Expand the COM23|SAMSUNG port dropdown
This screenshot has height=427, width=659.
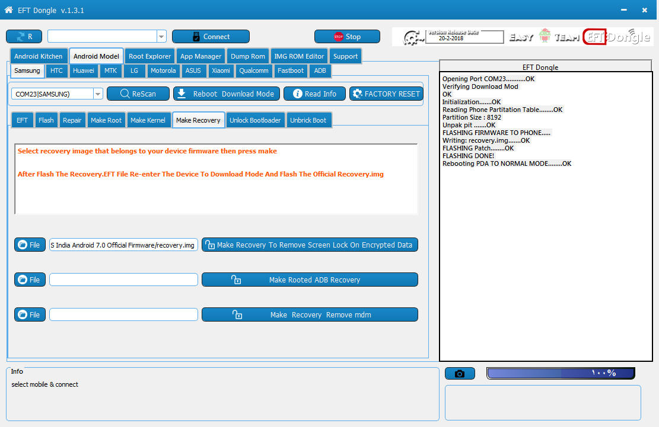click(x=98, y=94)
